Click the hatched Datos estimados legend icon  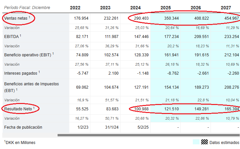point(204,142)
